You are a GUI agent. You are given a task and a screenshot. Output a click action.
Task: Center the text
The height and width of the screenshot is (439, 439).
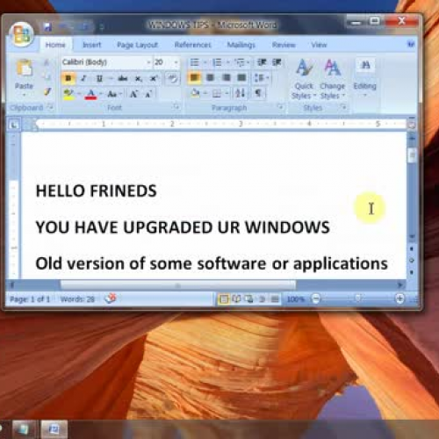pos(210,78)
